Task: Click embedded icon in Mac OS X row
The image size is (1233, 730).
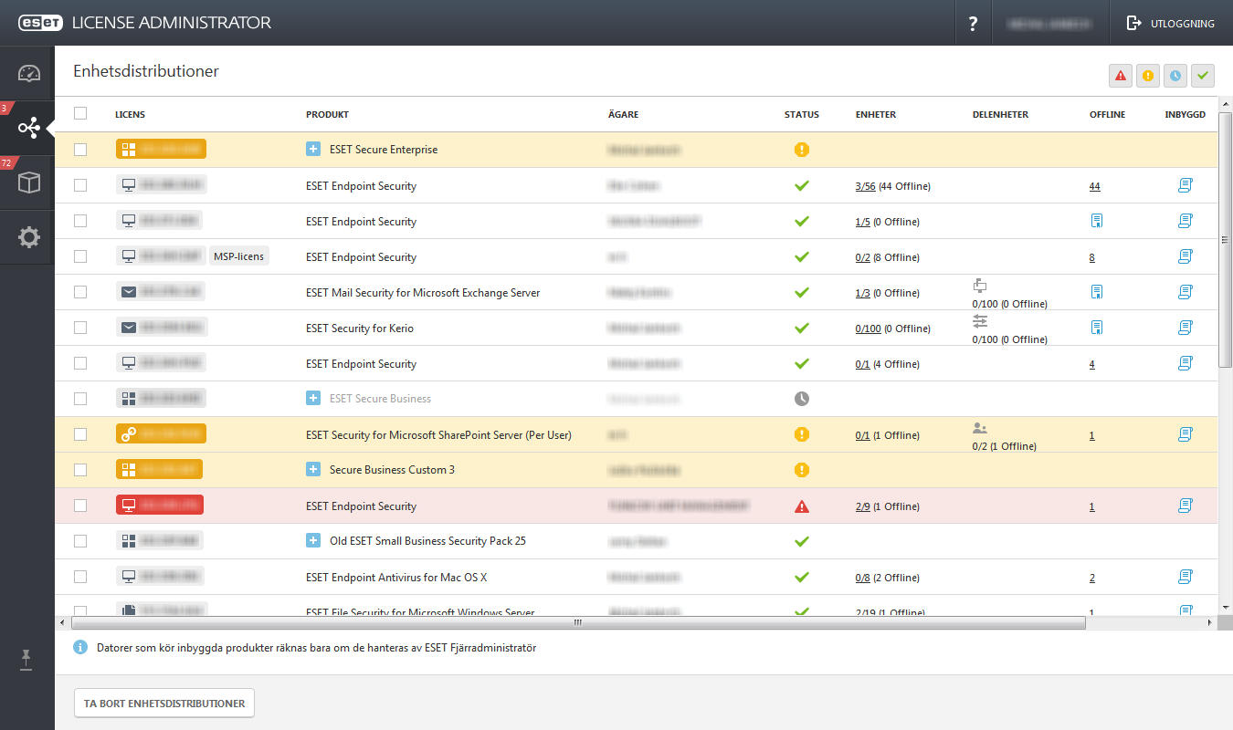Action: 1186,577
